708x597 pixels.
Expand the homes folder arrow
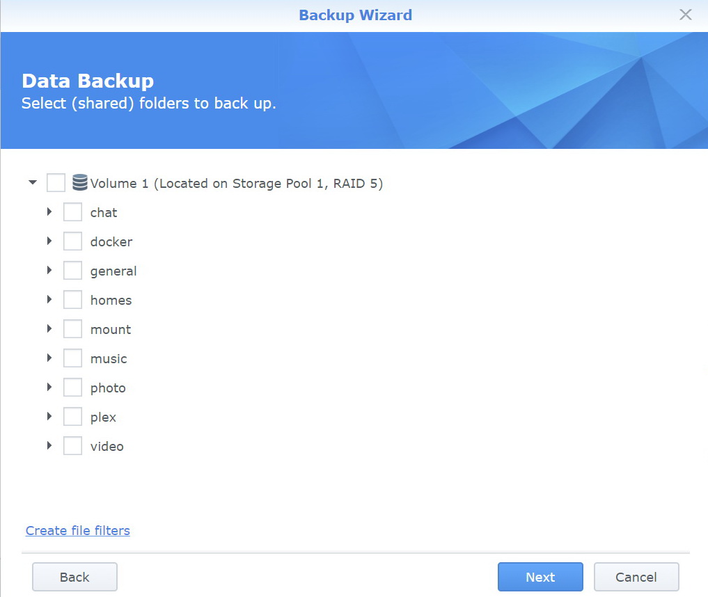pos(49,299)
